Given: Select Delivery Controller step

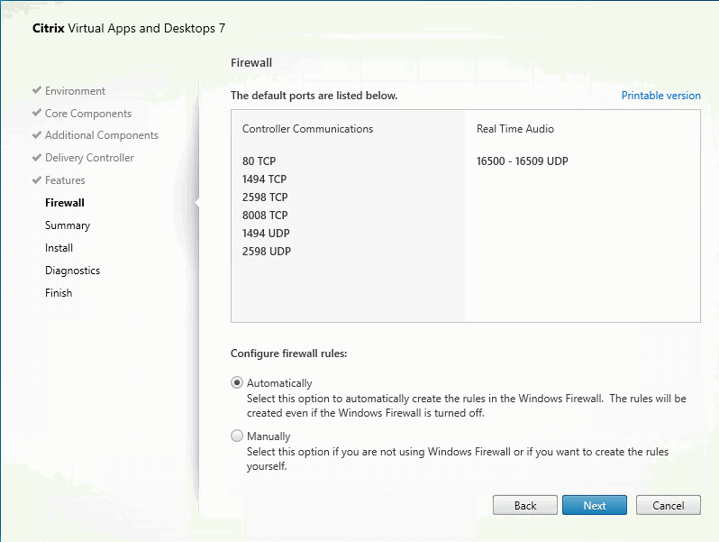Looking at the screenshot, I should (89, 158).
